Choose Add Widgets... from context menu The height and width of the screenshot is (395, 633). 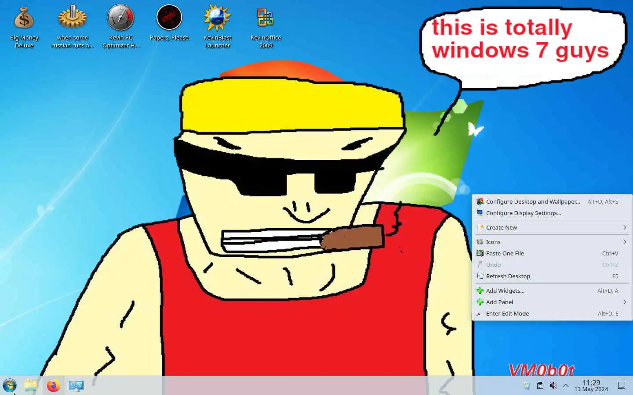click(x=552, y=291)
